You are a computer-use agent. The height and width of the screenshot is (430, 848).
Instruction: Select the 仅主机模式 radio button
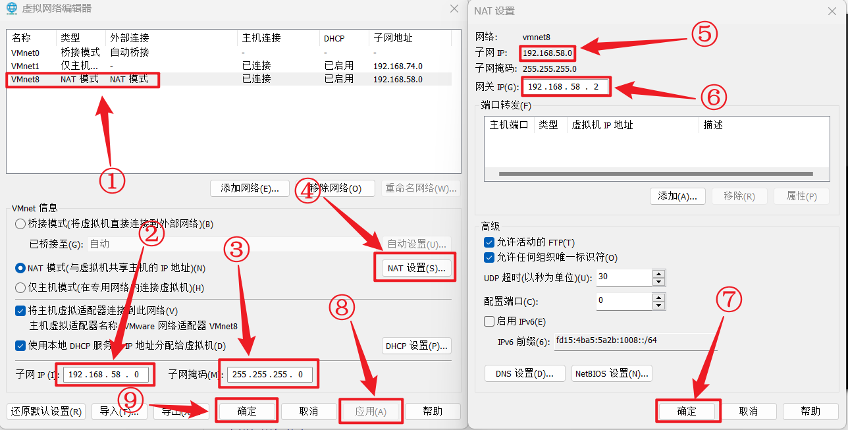pyautogui.click(x=20, y=287)
